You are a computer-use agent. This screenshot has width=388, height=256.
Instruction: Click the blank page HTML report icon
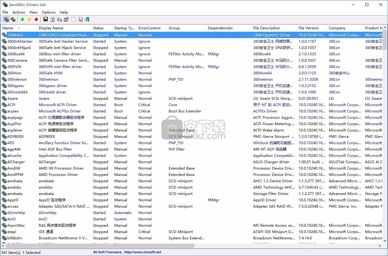(73, 19)
